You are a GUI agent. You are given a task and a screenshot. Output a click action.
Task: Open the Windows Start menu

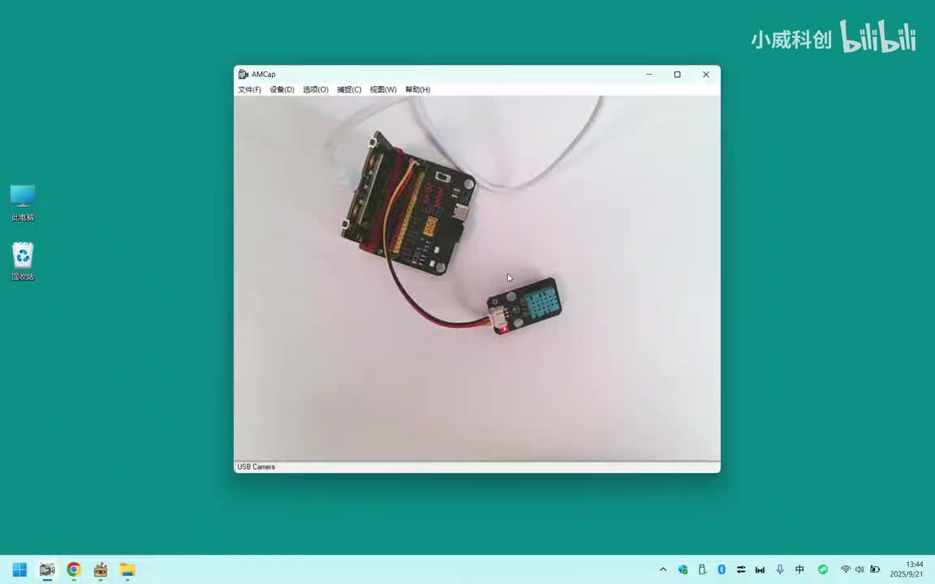[19, 569]
